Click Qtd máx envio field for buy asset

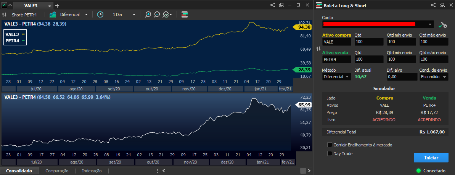[434, 42]
